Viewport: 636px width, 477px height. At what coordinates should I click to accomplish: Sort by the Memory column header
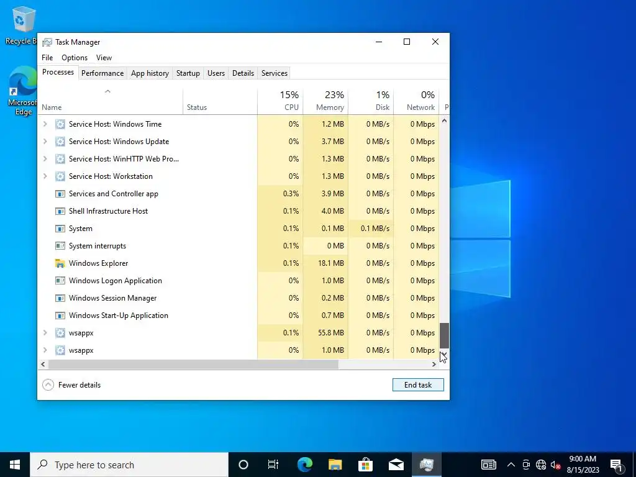pos(325,101)
